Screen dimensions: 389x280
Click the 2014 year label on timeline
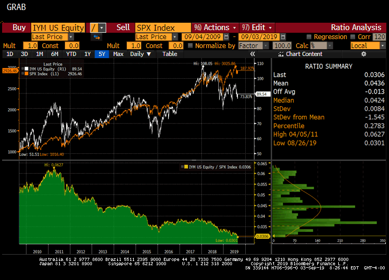(125, 251)
